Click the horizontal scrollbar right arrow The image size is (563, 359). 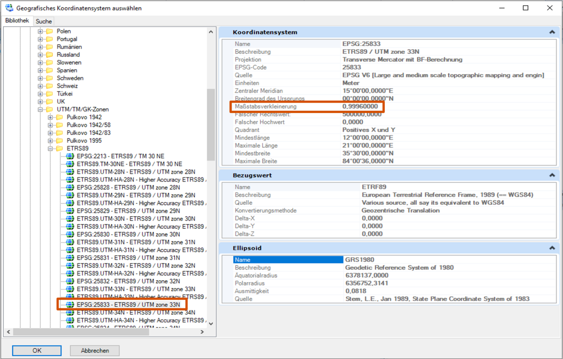click(x=202, y=332)
